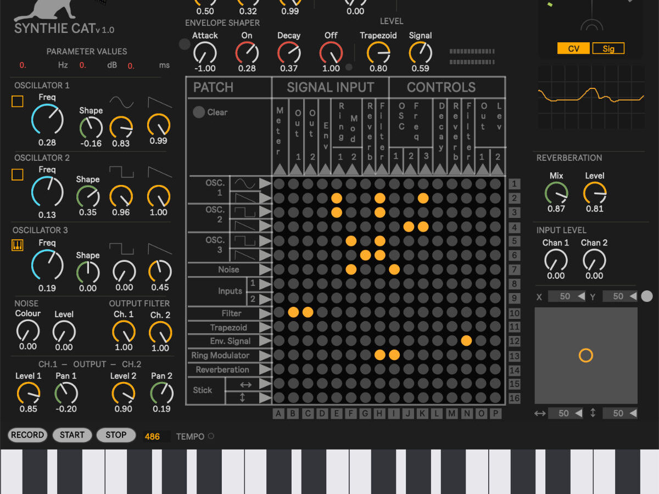Toggle the Oscillator 1 square checkbox
The width and height of the screenshot is (659, 494).
(18, 102)
